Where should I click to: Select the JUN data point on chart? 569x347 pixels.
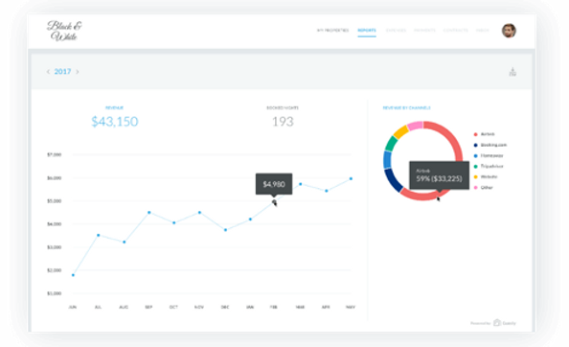point(73,275)
